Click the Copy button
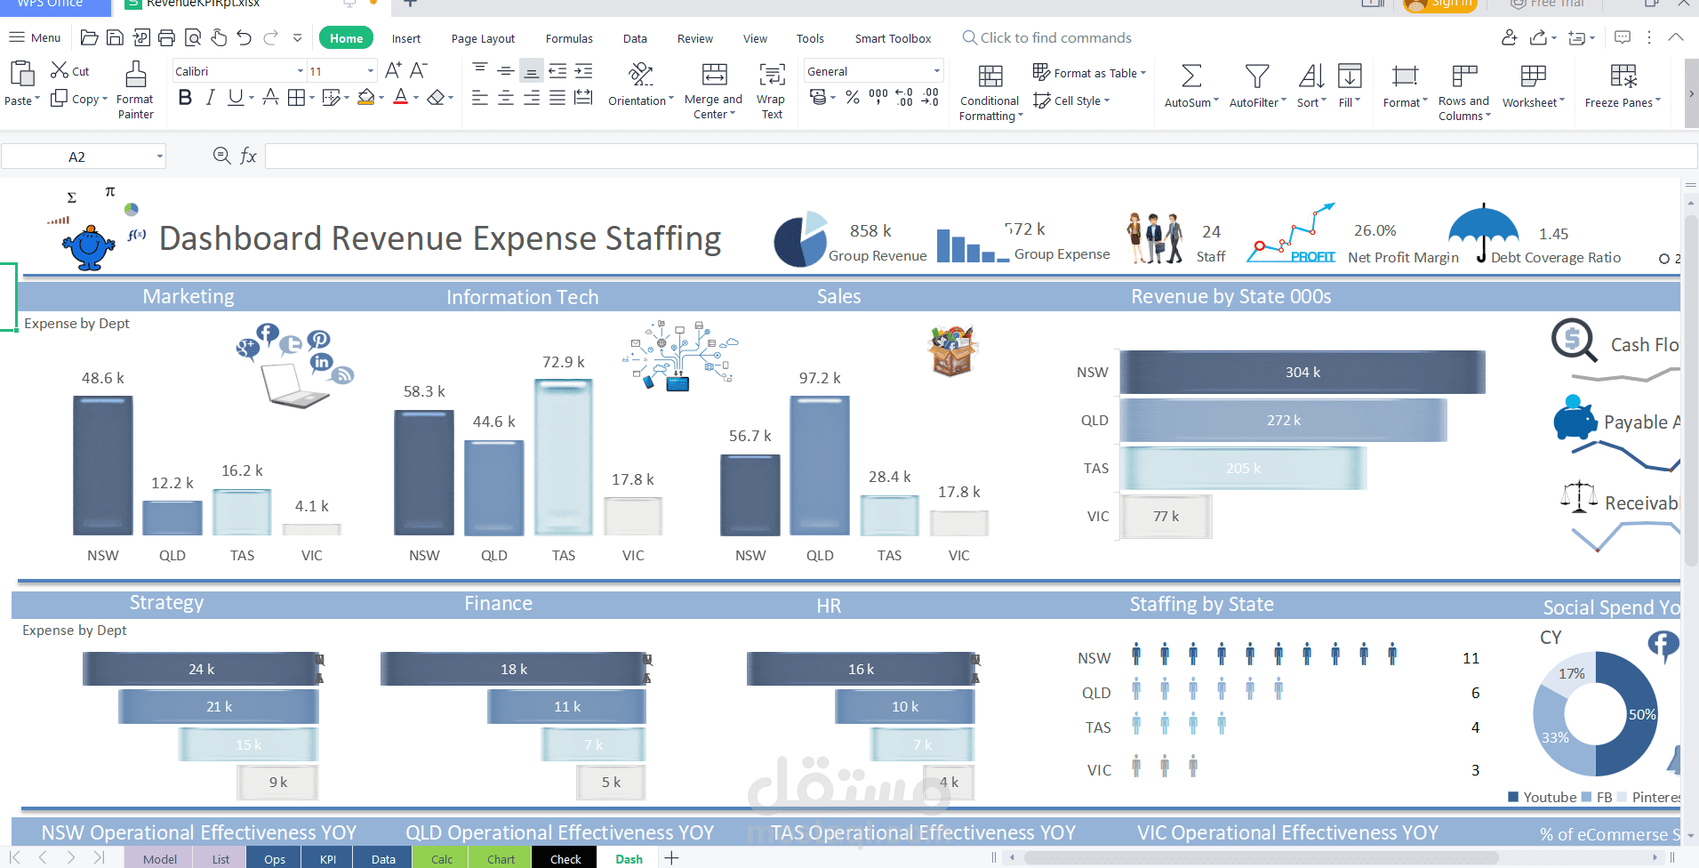This screenshot has height=868, width=1699. (78, 99)
